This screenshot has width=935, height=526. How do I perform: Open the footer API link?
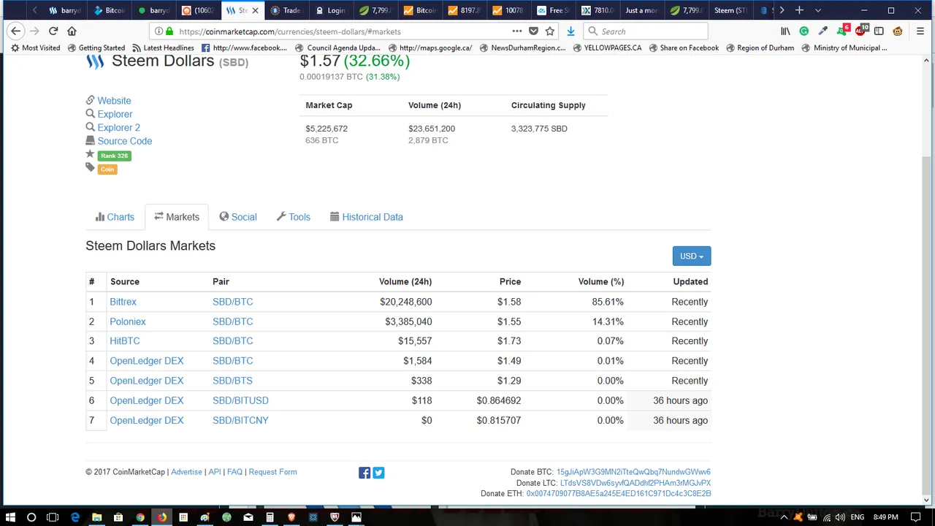[x=214, y=472]
